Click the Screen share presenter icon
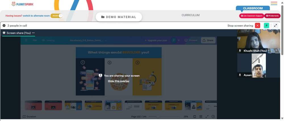The image size is (284, 121). [4, 33]
